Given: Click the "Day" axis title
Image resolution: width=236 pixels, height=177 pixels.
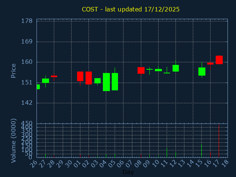Looking at the screenshot, I should click(x=128, y=172).
